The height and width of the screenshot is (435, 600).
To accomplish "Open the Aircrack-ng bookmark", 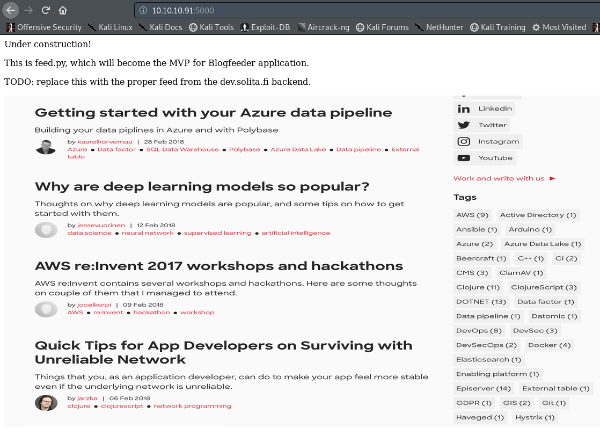I will click(x=323, y=27).
